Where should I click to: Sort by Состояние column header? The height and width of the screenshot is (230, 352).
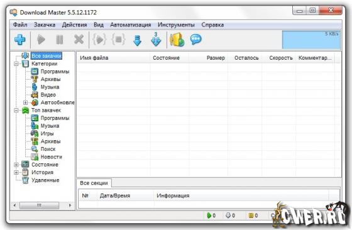point(170,58)
